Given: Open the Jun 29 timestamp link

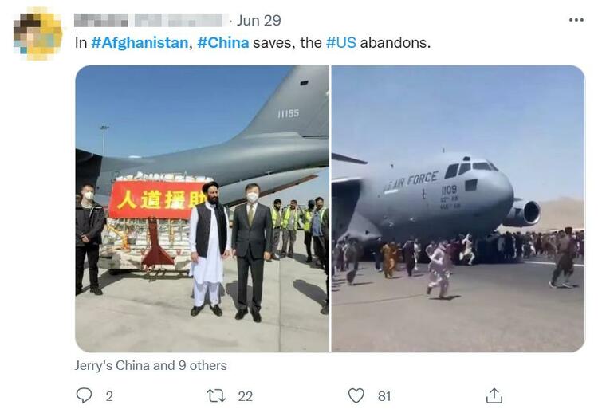Looking at the screenshot, I should 258,21.
